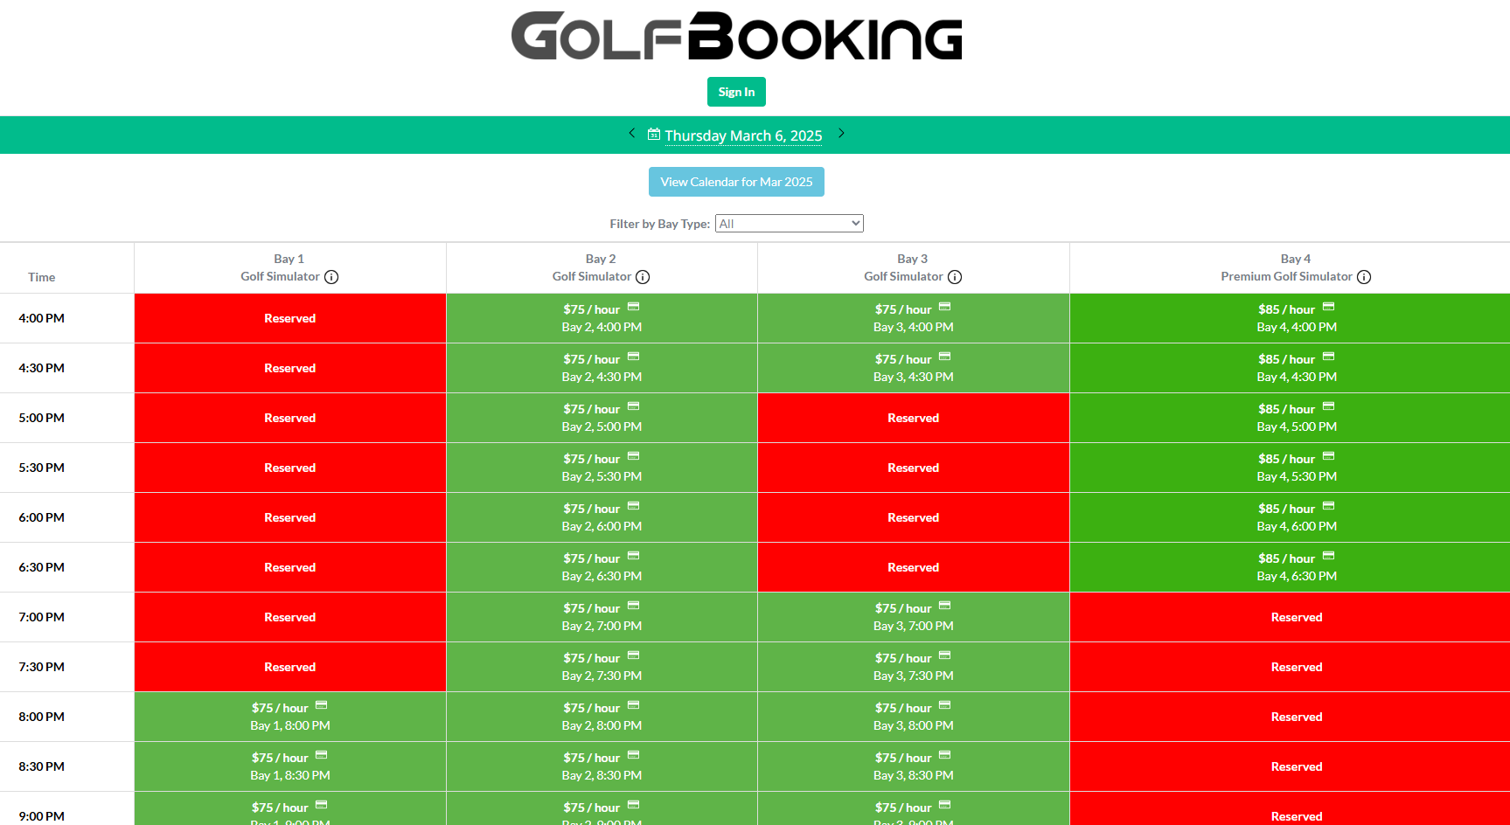Open View Calendar for Mar 2025
The image size is (1510, 825).
click(x=736, y=182)
